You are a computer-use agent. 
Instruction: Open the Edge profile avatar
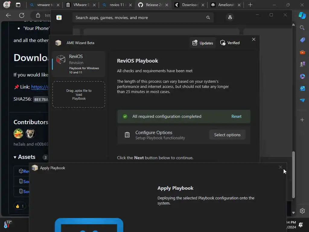click(7, 5)
